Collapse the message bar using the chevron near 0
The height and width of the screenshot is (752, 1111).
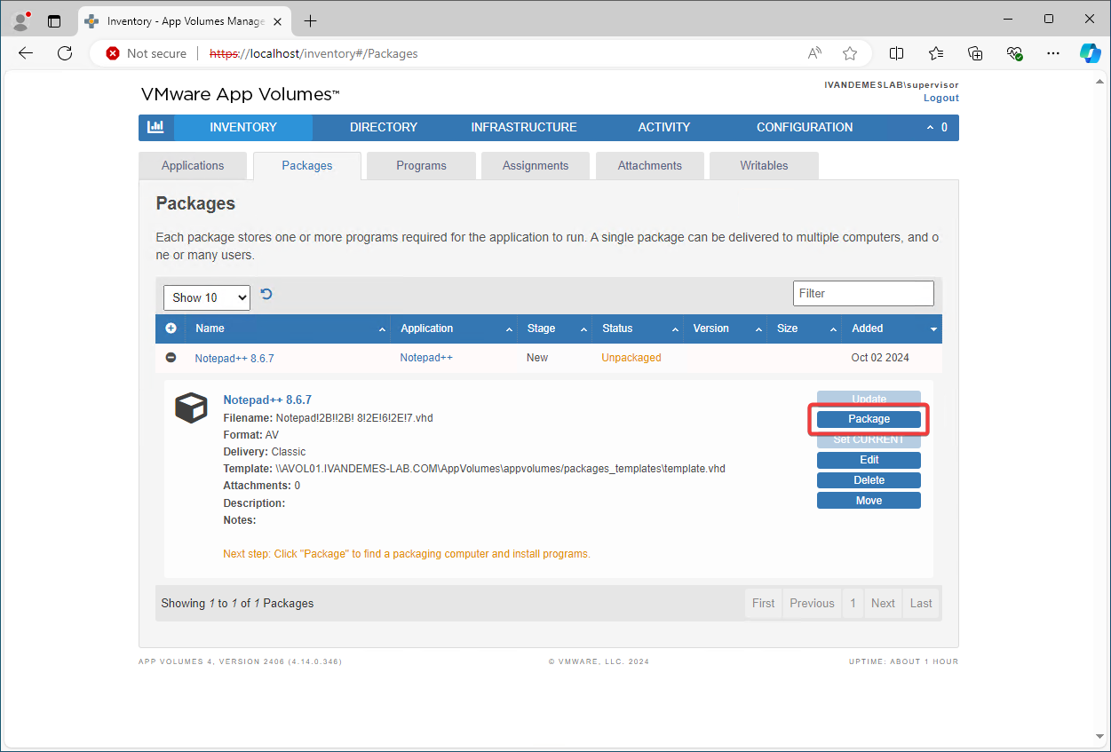pos(932,127)
